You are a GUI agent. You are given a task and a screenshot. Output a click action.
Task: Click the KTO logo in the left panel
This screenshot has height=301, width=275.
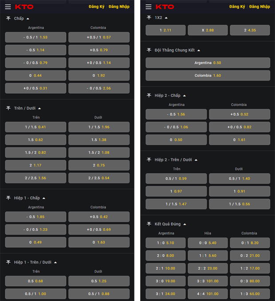24,7
